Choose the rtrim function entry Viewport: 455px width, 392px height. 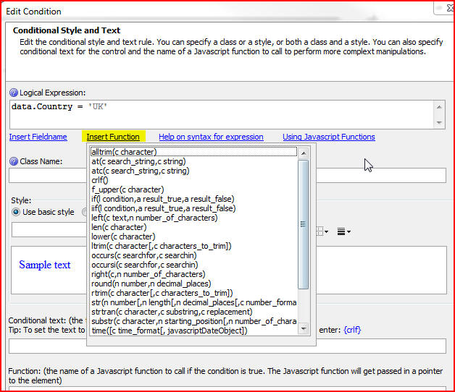193,293
